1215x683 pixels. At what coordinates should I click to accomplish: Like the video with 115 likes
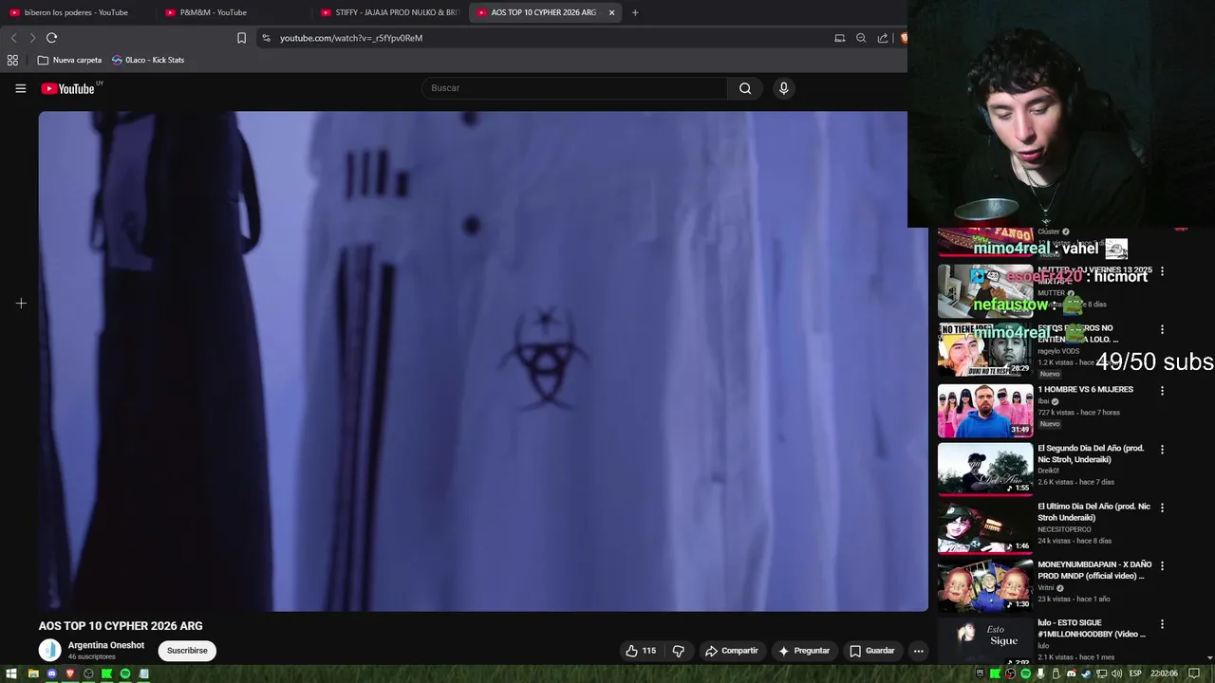tap(641, 651)
